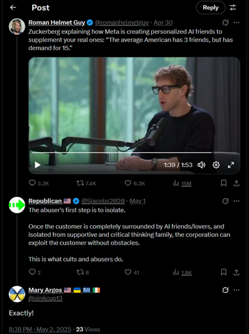Open @romanhelmetguy profile link
249x334 pixels.
pos(122,23)
